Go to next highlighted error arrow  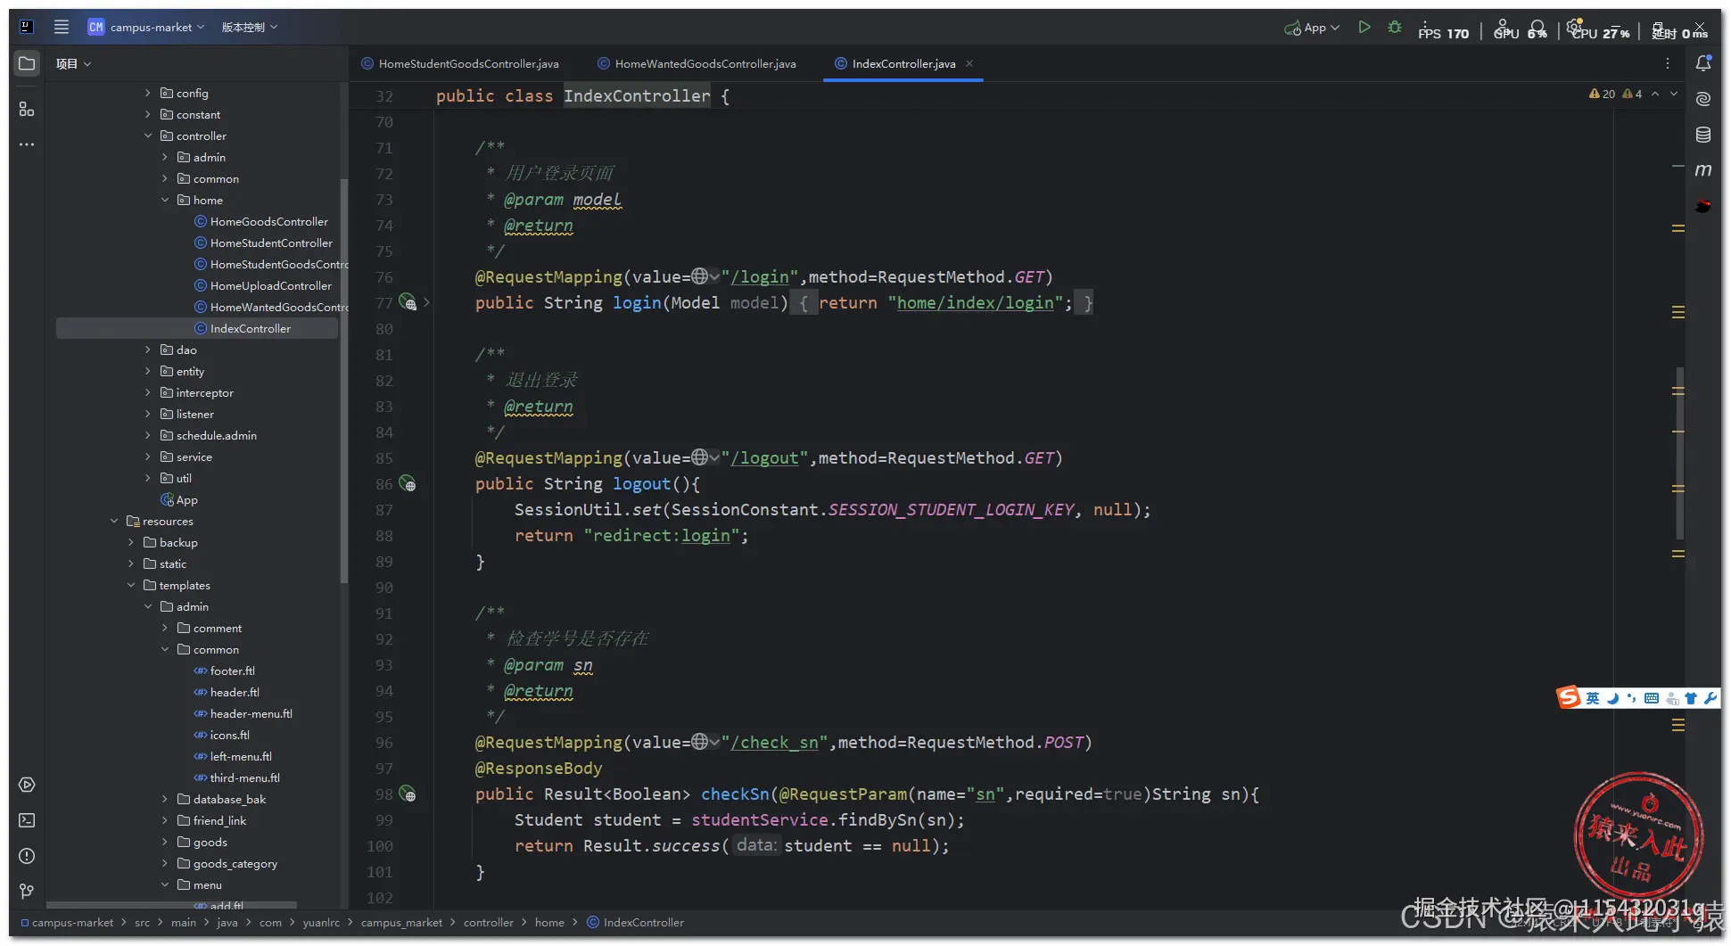(1674, 94)
